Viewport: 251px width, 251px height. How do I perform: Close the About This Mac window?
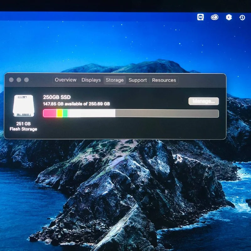[11, 80]
